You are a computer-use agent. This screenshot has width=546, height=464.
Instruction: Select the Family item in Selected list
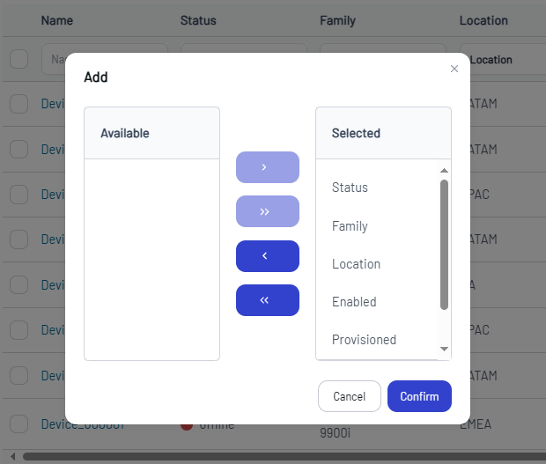[350, 226]
